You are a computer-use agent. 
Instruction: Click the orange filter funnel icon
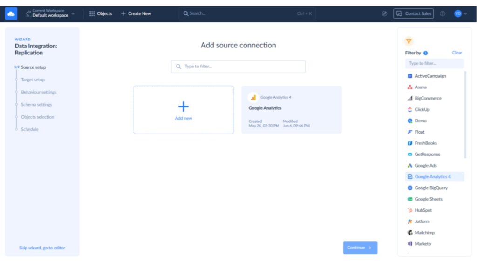tap(409, 41)
